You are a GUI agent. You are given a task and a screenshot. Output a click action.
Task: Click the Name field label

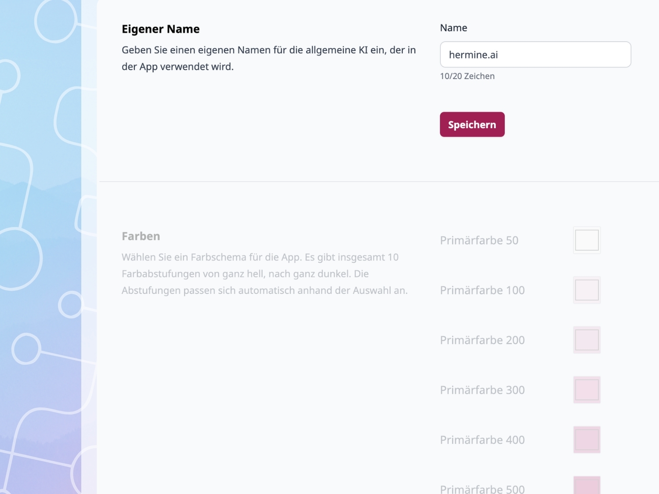[453, 27]
